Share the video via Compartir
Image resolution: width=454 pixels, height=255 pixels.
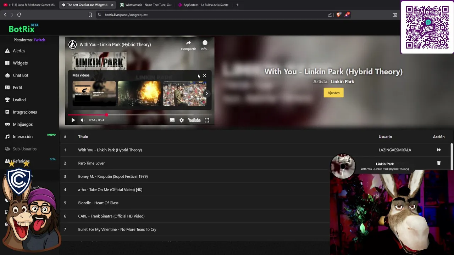(188, 45)
